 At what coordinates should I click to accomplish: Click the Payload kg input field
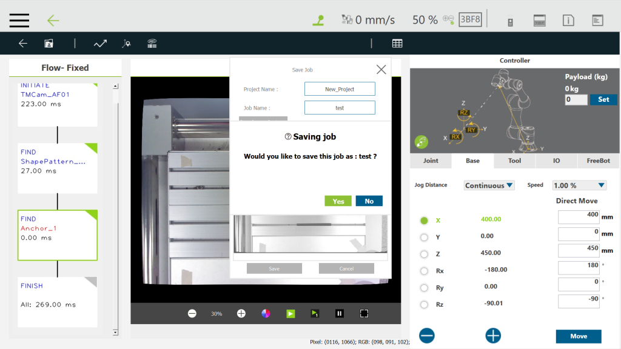[x=576, y=99]
